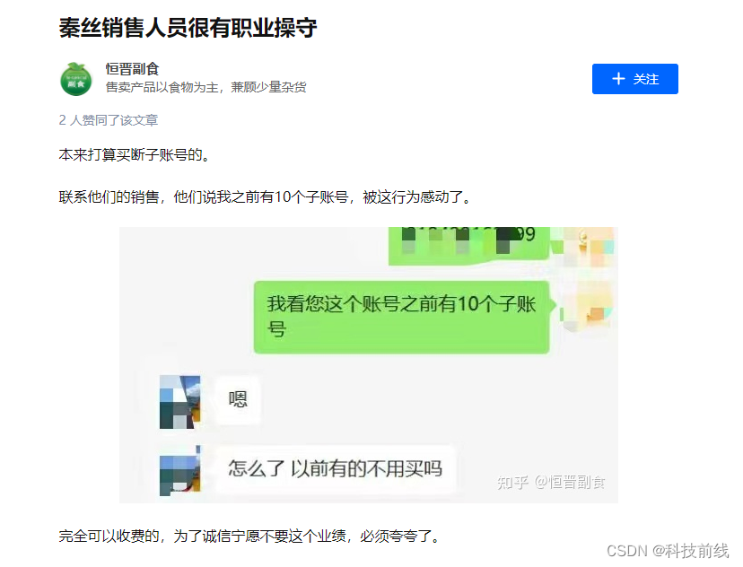Click the white chat bubble 嗯

point(238,399)
